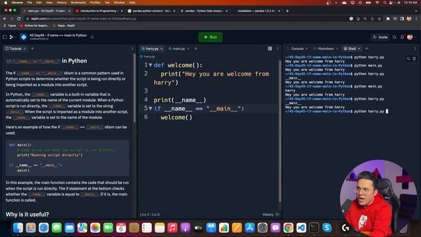
Task: Open the Chrome History menu
Action: coord(61,3)
